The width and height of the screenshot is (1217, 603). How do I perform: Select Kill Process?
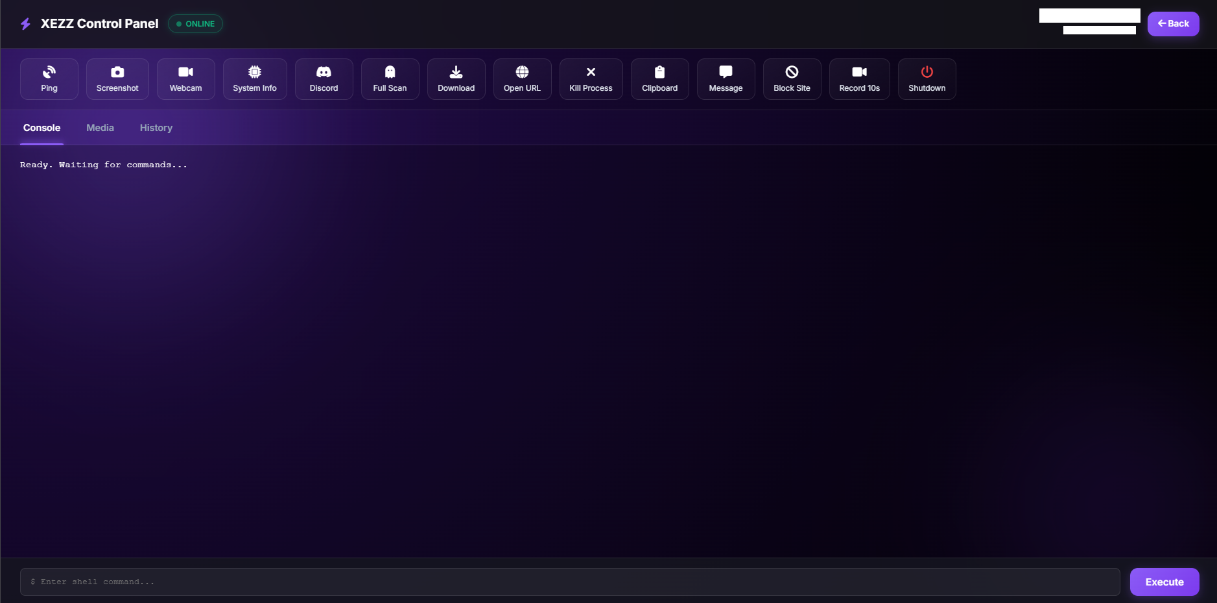[x=591, y=78]
